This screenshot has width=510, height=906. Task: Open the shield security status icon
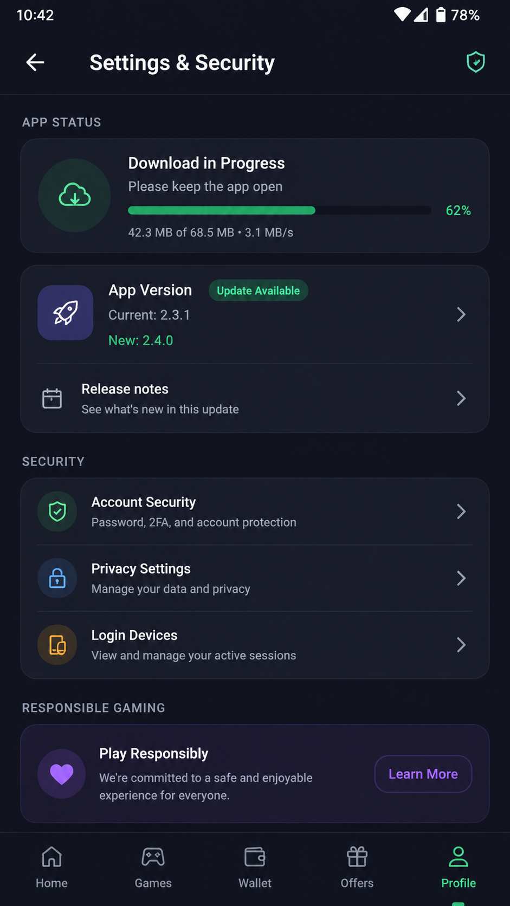click(x=475, y=62)
